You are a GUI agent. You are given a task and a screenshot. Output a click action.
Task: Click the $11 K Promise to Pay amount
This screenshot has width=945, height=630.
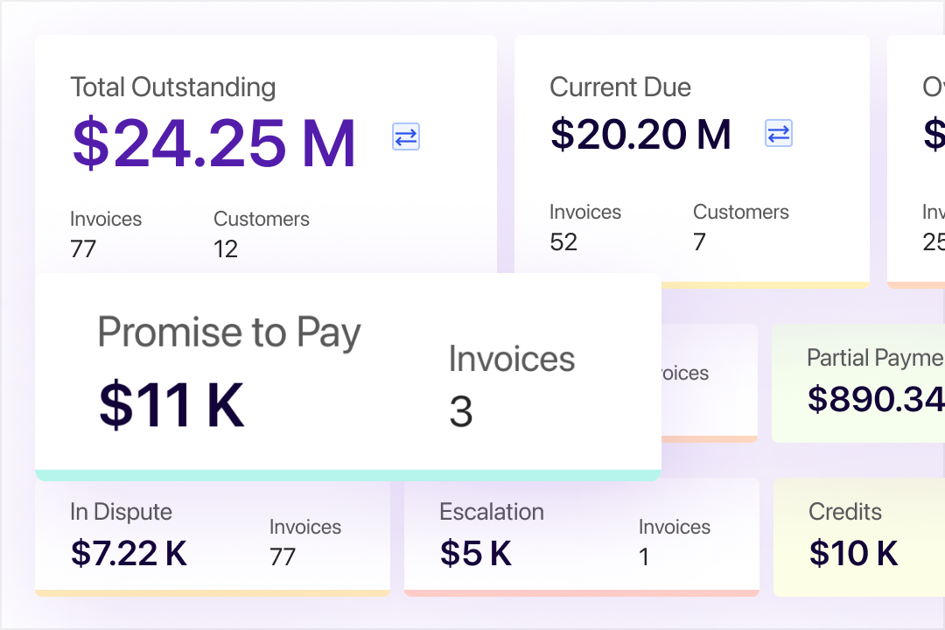click(171, 402)
